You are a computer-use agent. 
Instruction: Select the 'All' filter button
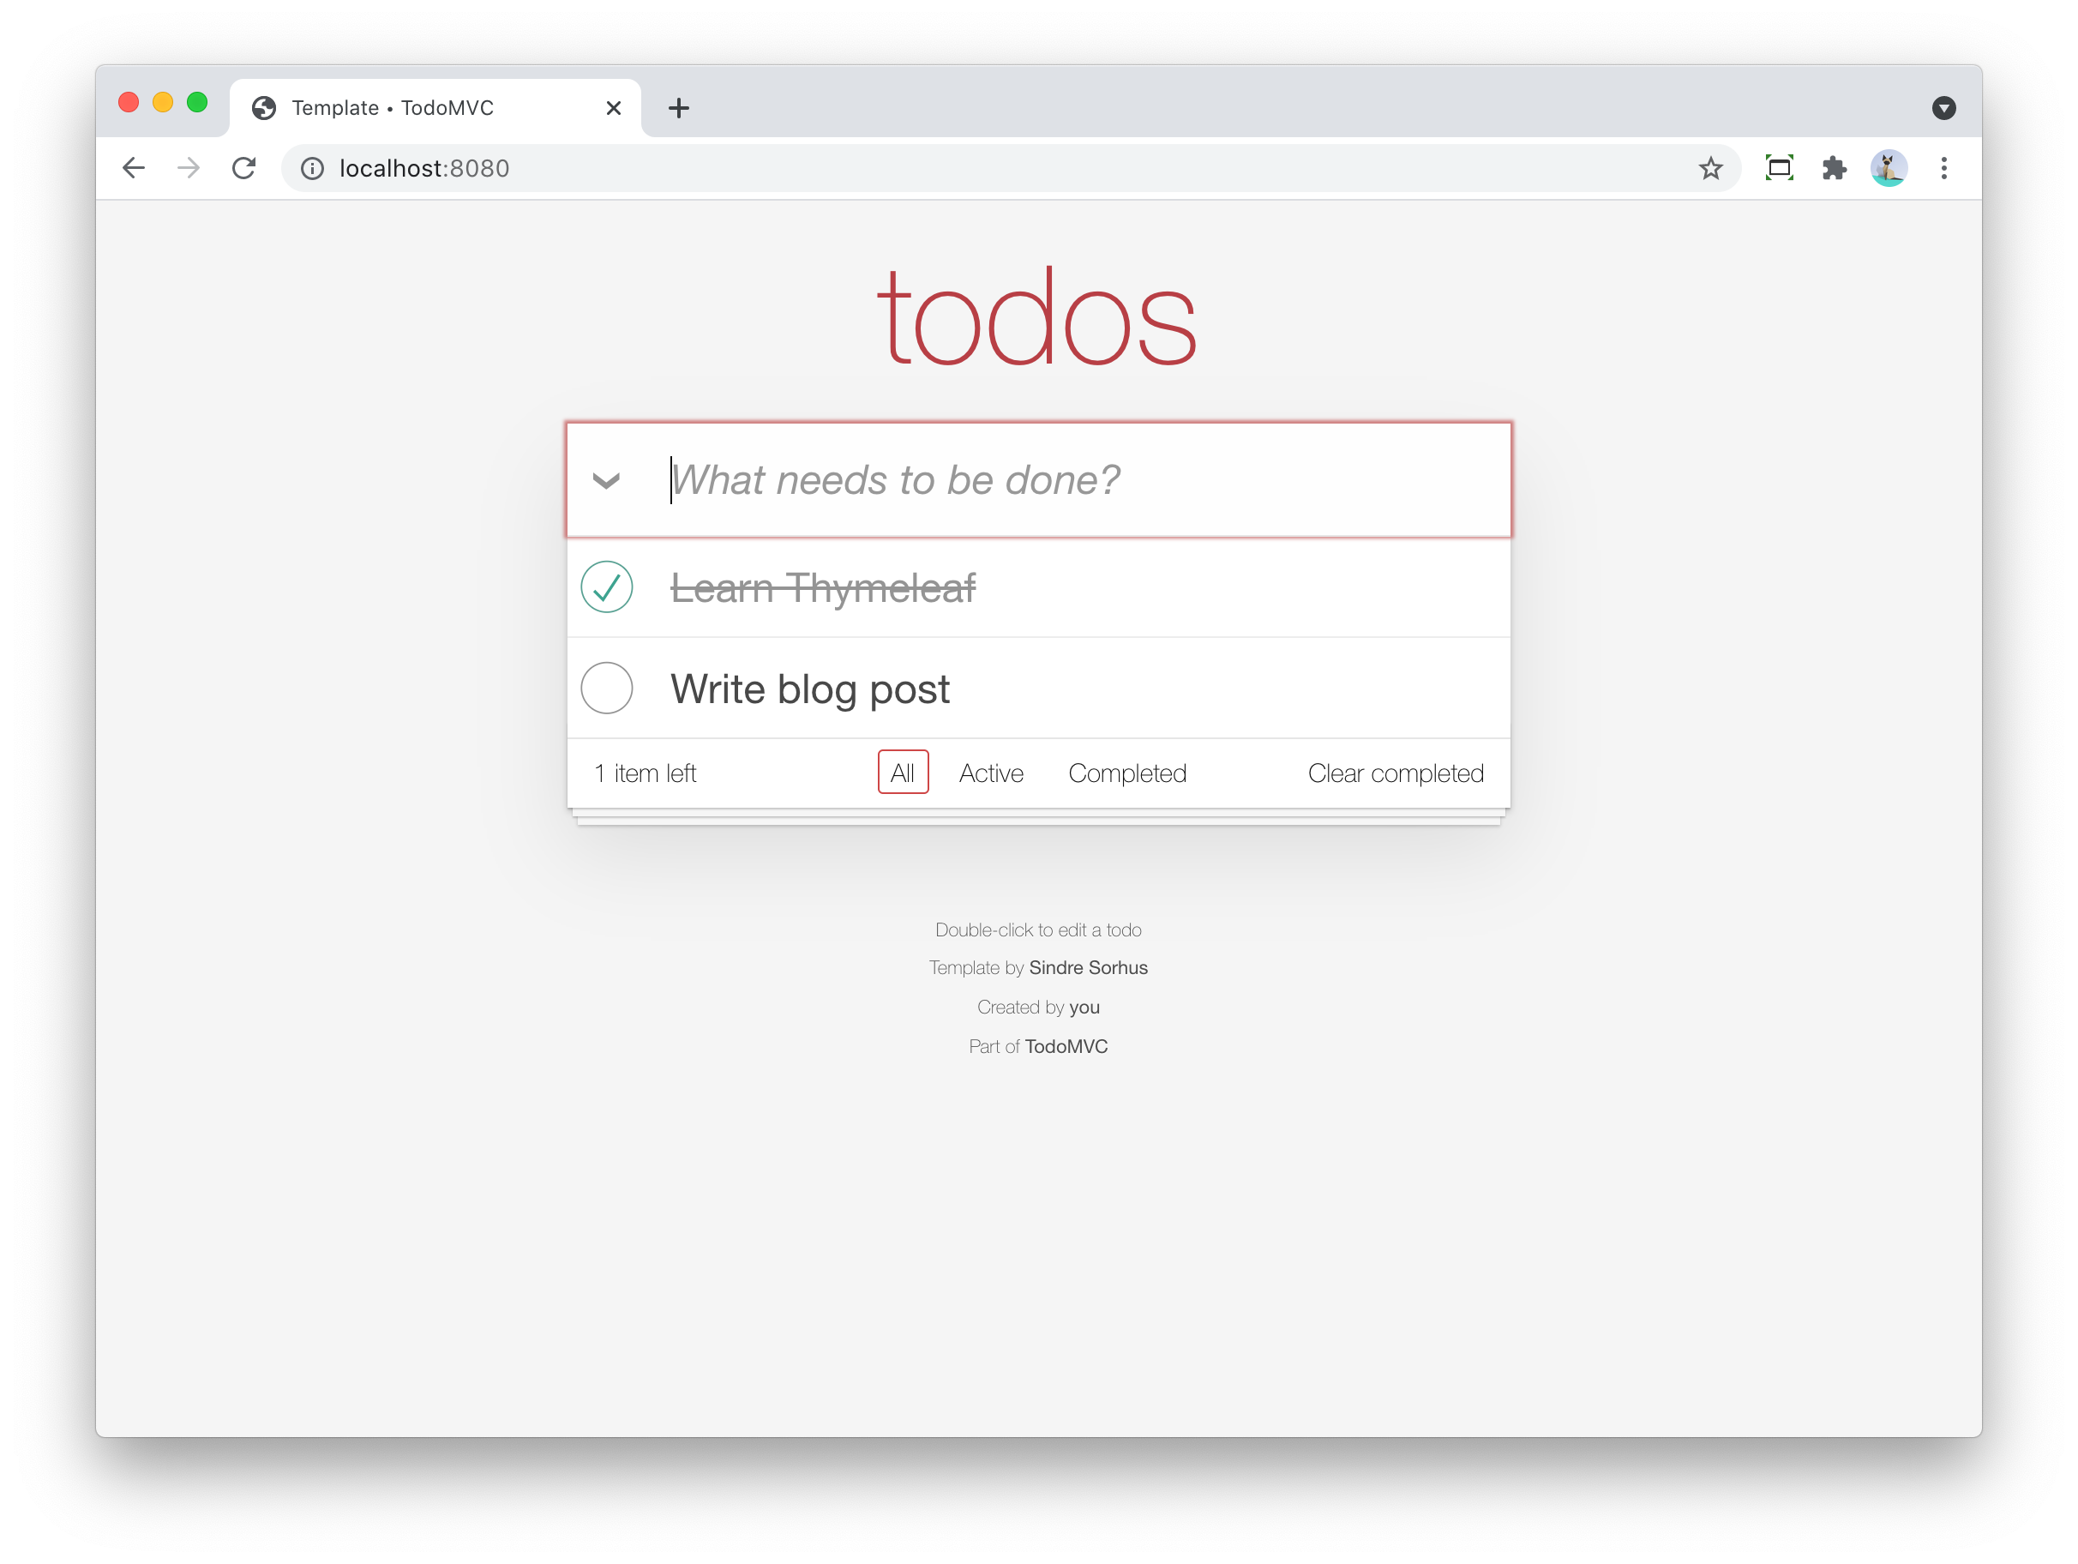(900, 773)
